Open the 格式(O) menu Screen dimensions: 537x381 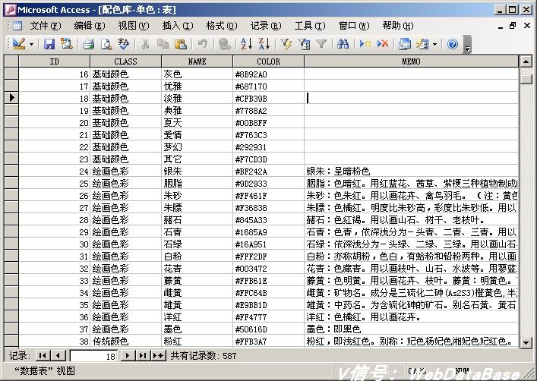point(222,26)
